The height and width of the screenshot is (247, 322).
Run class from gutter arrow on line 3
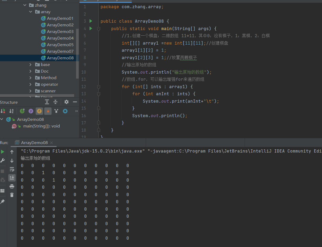point(91,21)
